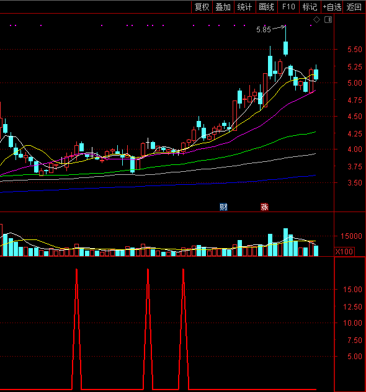The image size is (366, 392).
Task: Click the 7.50 indicator axis label
Action: point(355,341)
